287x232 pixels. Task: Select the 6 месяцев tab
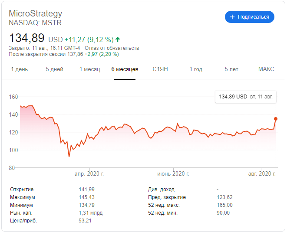tap(125, 69)
